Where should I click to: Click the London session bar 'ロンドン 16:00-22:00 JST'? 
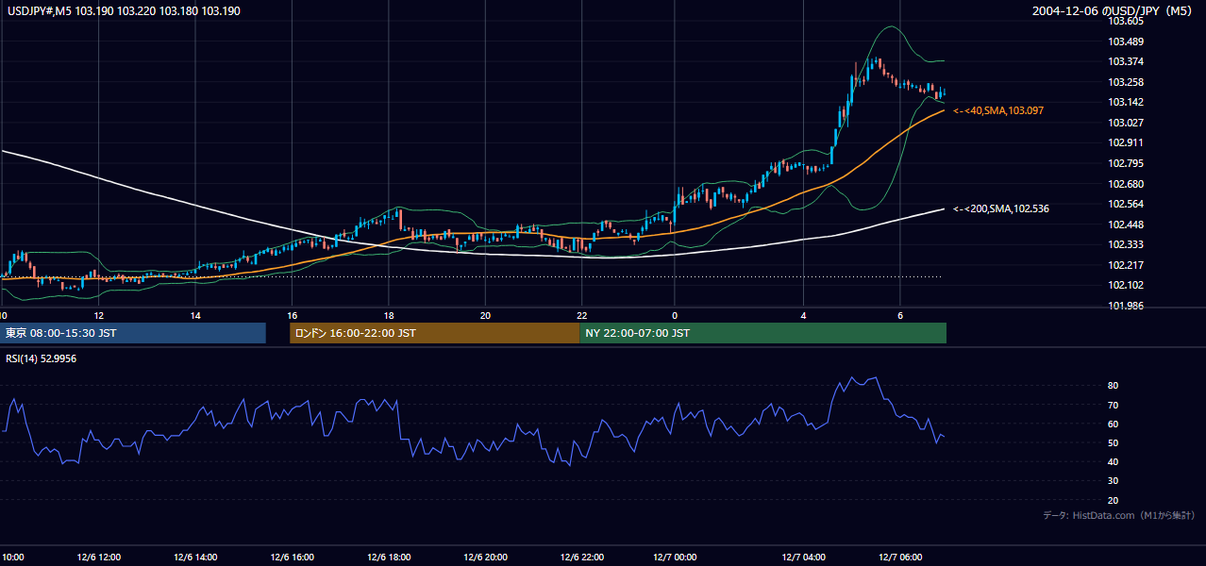(x=434, y=333)
